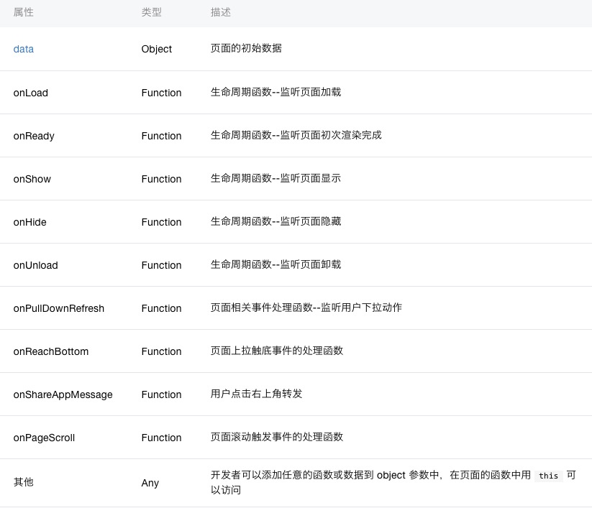This screenshot has width=592, height=508.
Task: Select the onUnload property name
Action: (x=35, y=266)
